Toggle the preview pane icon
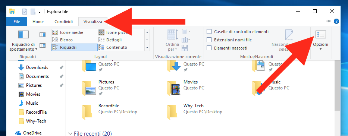This screenshot has width=348, height=136. [x=43, y=35]
